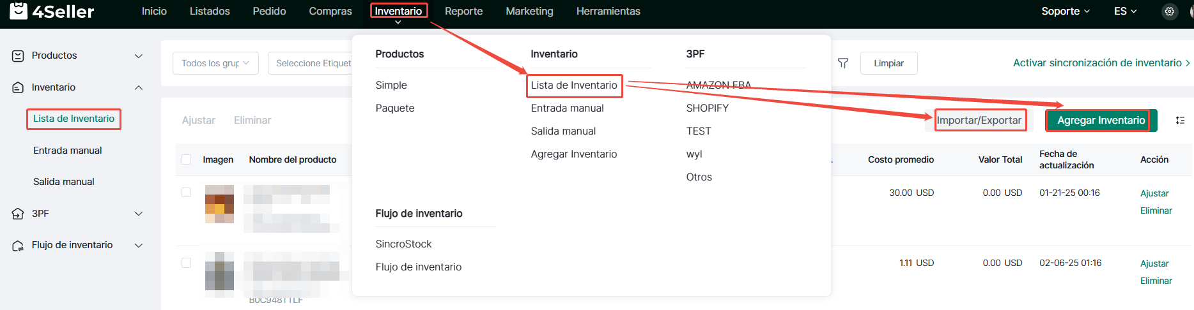The width and height of the screenshot is (1194, 310).
Task: Choose SincroStock from the dropdown menu
Action: (403, 244)
